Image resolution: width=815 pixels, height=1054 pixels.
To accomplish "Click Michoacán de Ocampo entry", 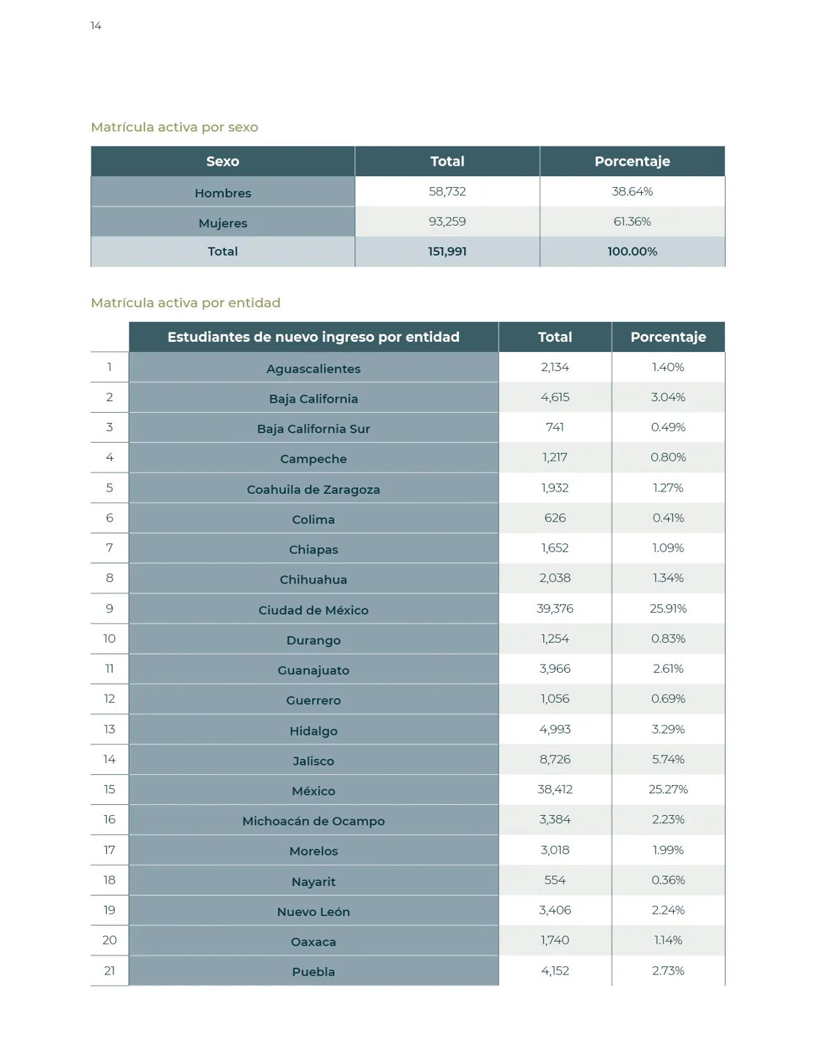I will click(x=314, y=821).
